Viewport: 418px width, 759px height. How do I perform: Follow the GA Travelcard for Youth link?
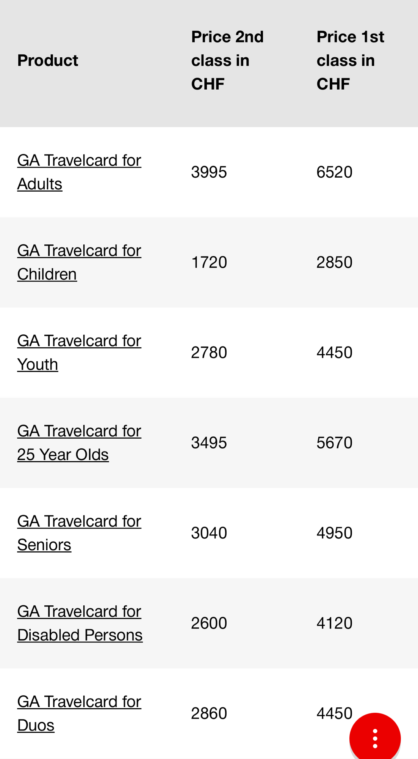pyautogui.click(x=79, y=353)
